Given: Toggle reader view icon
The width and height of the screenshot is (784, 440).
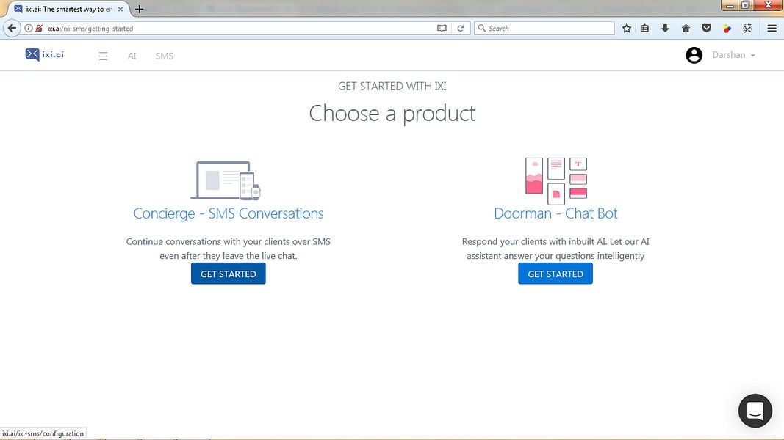Looking at the screenshot, I should click(442, 29).
